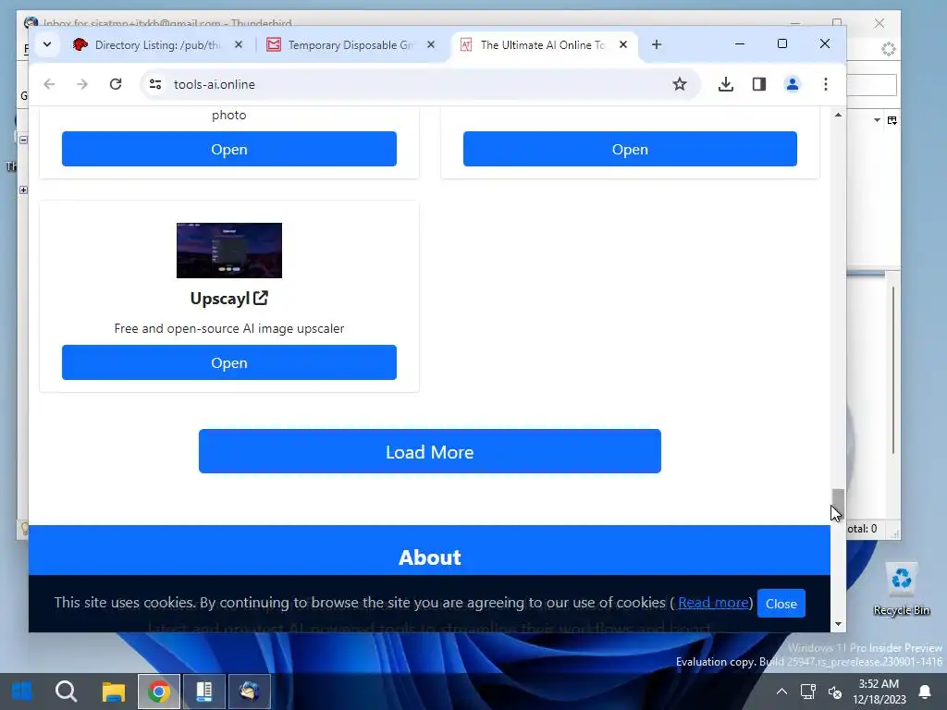Click the Upscayl title link
This screenshot has width=947, height=710.
tap(220, 299)
